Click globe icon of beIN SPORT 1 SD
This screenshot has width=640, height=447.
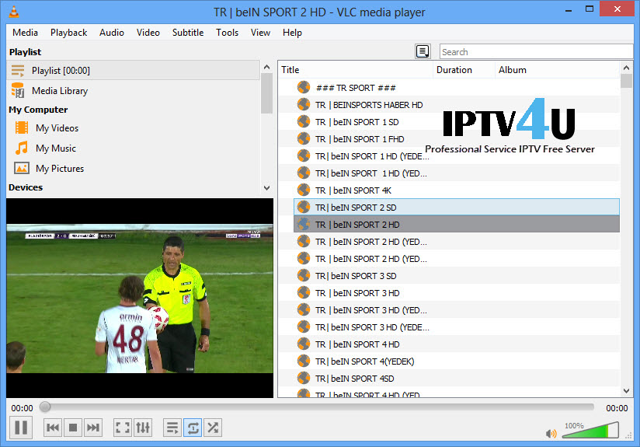(303, 121)
